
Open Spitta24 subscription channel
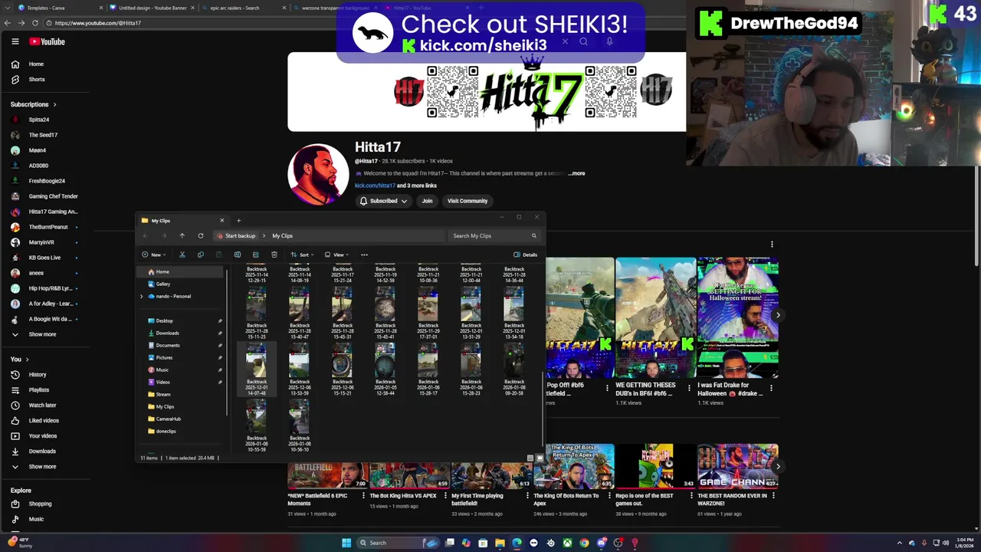(38, 120)
